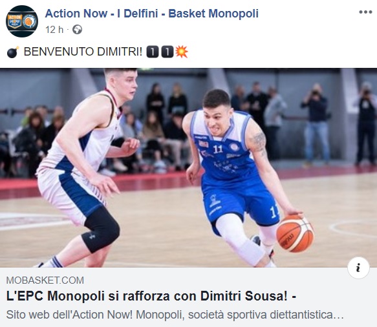Screen dimensions: 377x327
Task: Click the globe public audience icon
Action: coord(77,30)
